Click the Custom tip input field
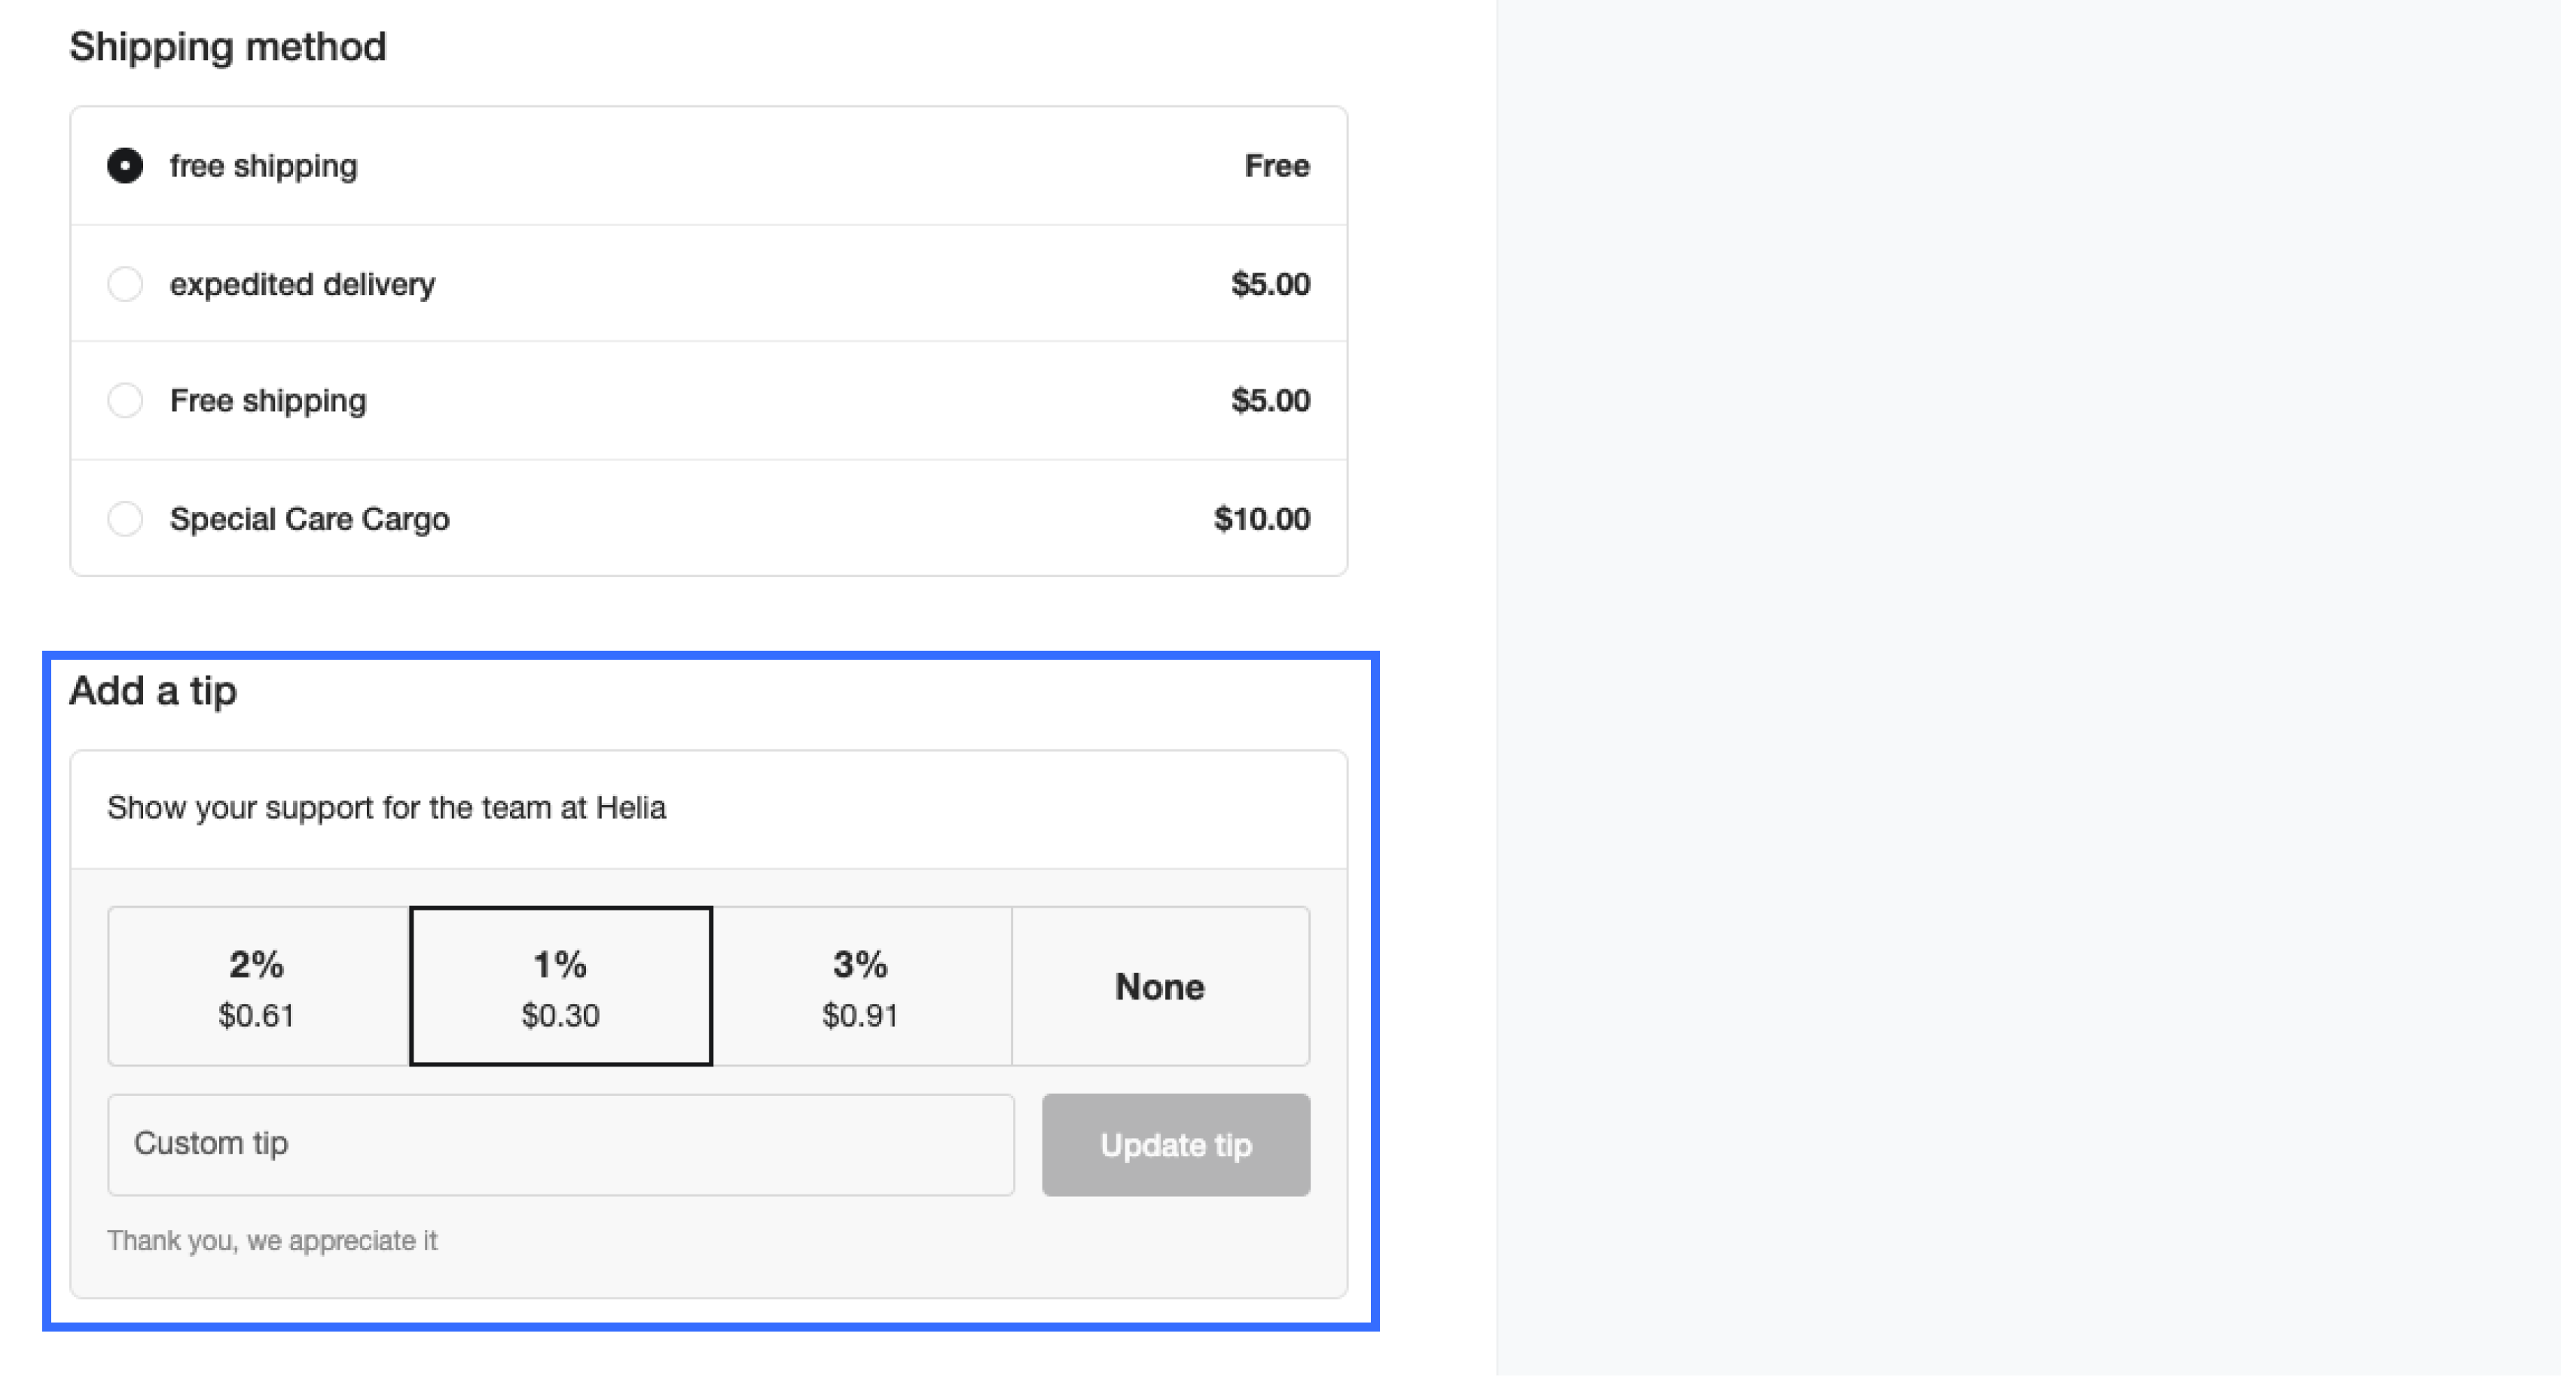Screen dimensions: 2561x1376 (560, 1144)
